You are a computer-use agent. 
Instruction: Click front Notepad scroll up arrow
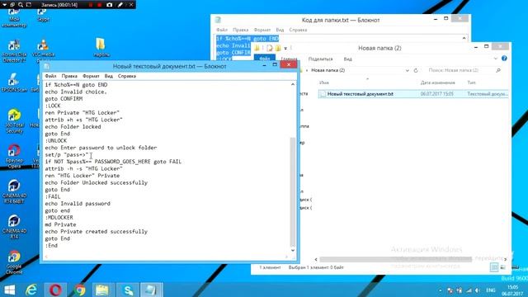293,84
